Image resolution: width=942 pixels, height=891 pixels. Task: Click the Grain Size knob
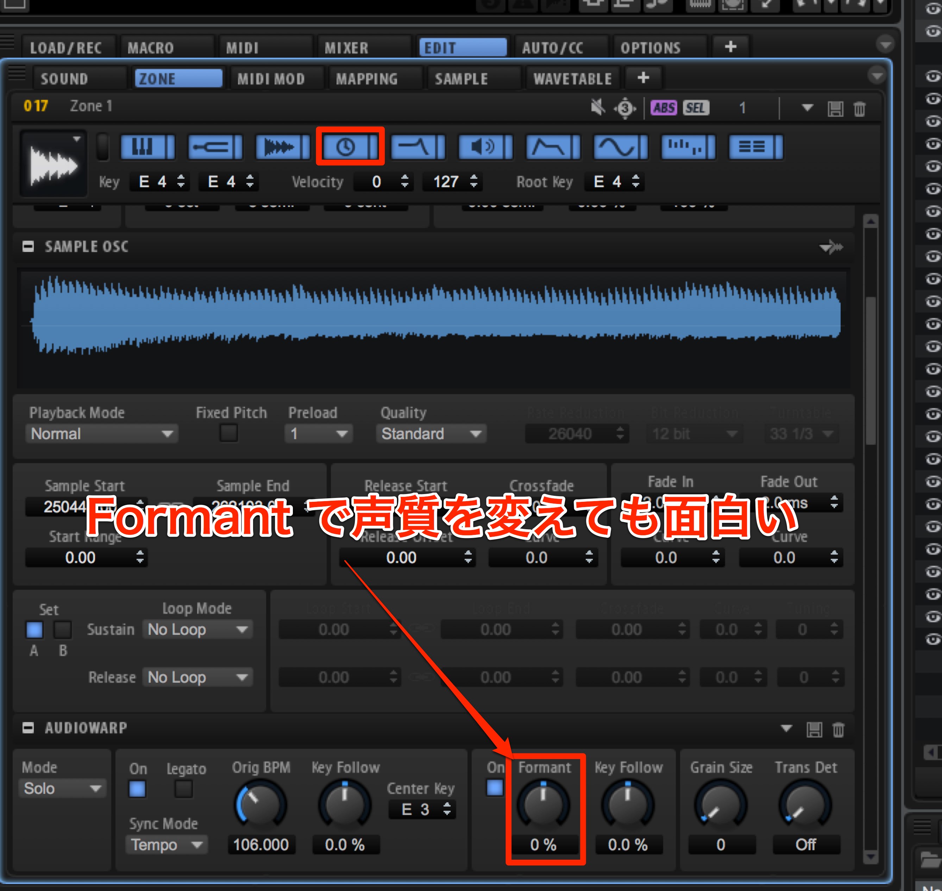click(721, 804)
